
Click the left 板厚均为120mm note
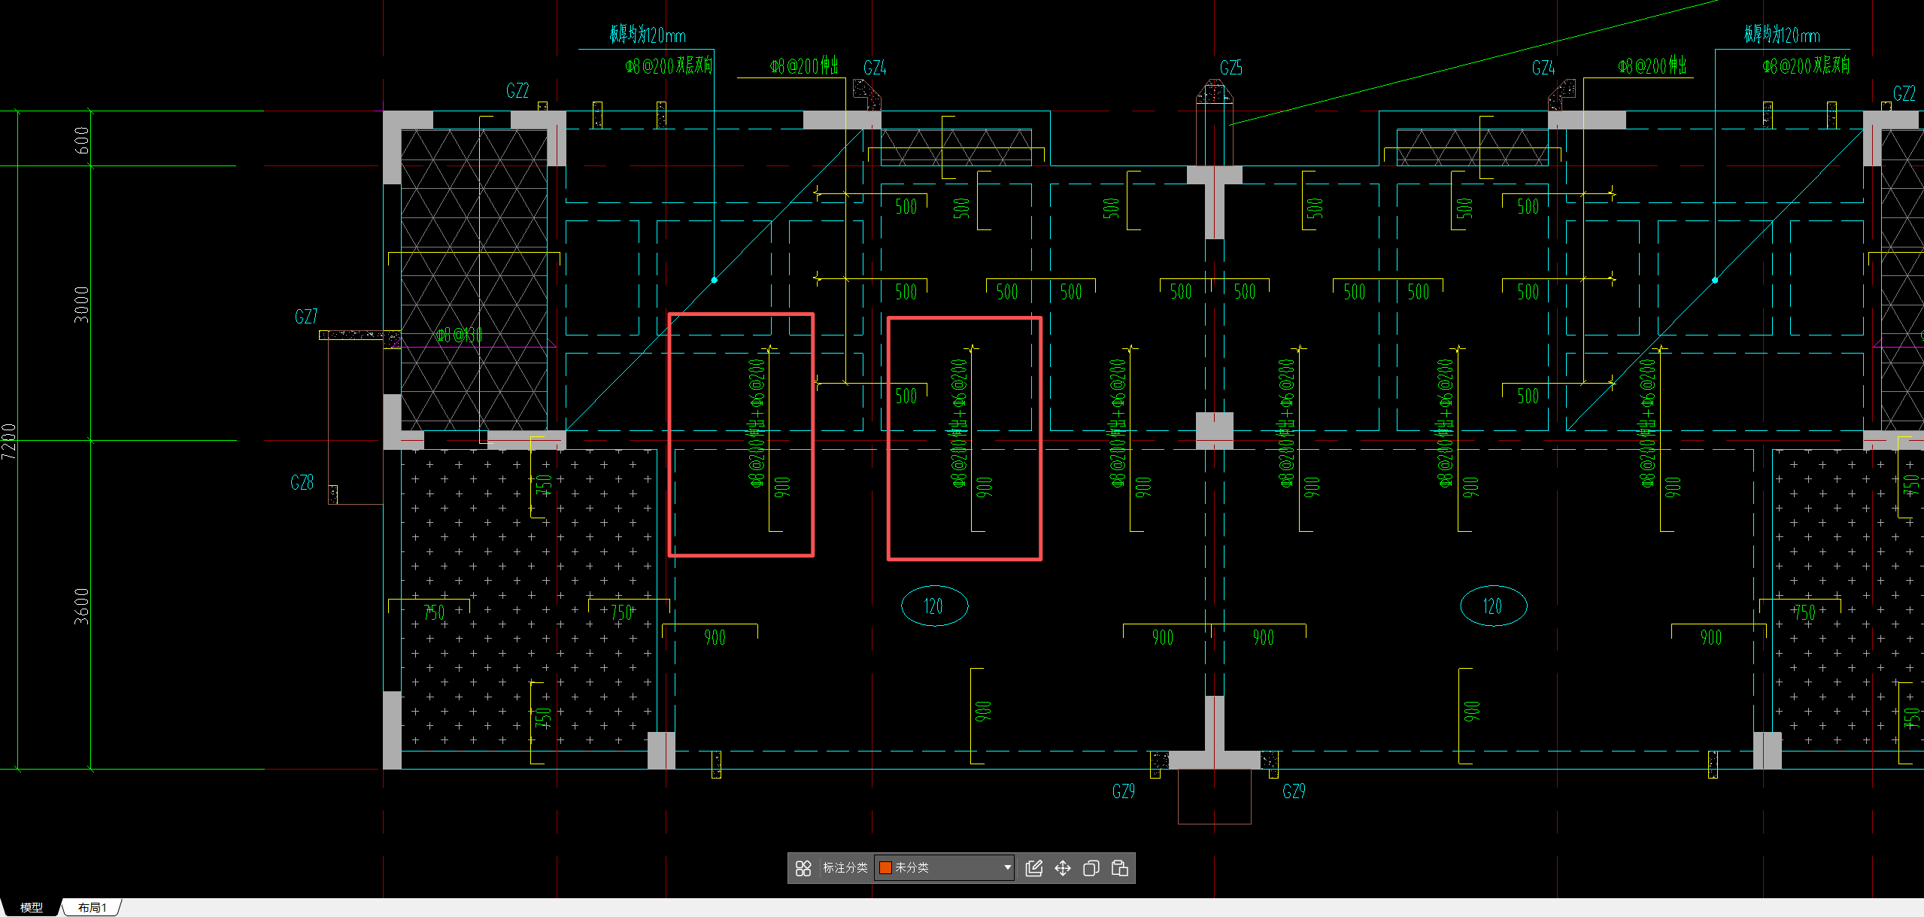(647, 35)
